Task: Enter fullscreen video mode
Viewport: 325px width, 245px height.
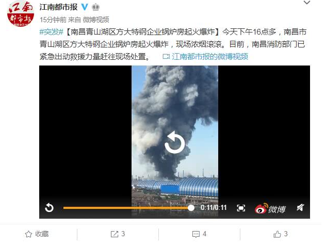Action: click(x=241, y=208)
